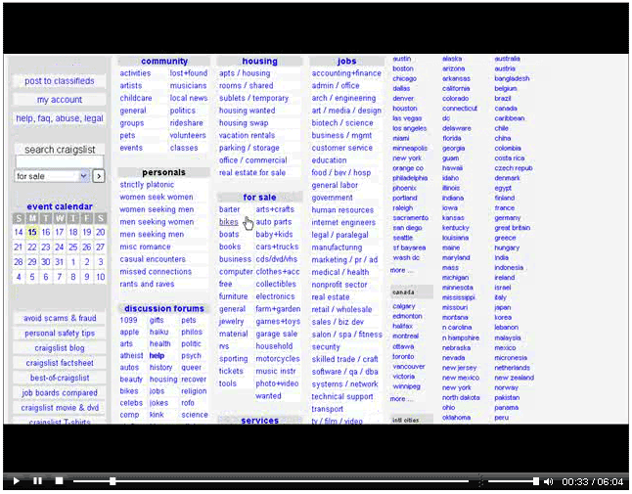The height and width of the screenshot is (494, 632).
Task: Click the search go arrow button
Action: coord(99,176)
